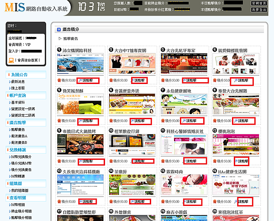Click the 我要登出 logout button
This screenshot has width=274, height=221.
click(259, 10)
